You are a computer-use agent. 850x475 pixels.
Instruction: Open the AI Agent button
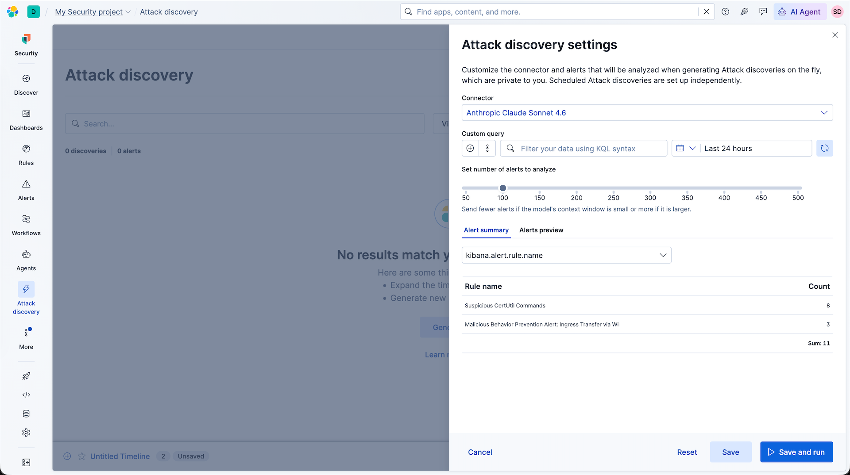(800, 12)
